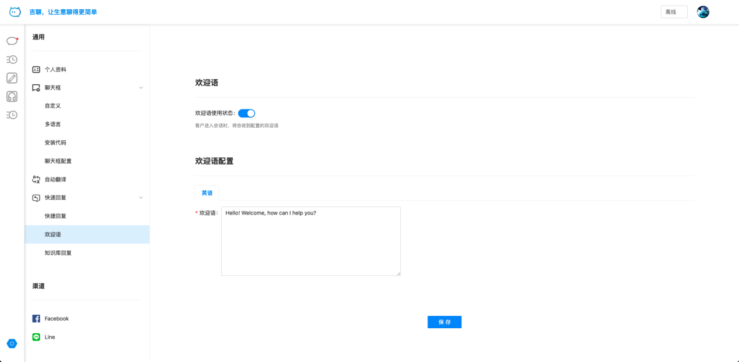Collapse the 快速回复 menu chevron
Screen dimensions: 739x362
(x=140, y=198)
